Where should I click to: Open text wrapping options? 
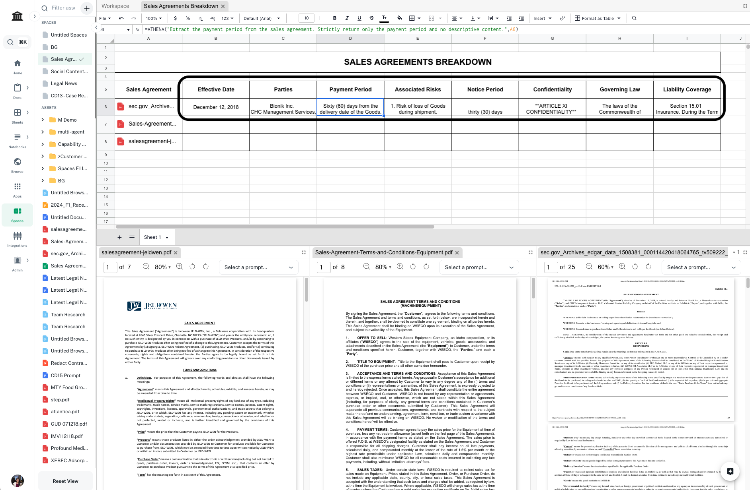coord(493,18)
